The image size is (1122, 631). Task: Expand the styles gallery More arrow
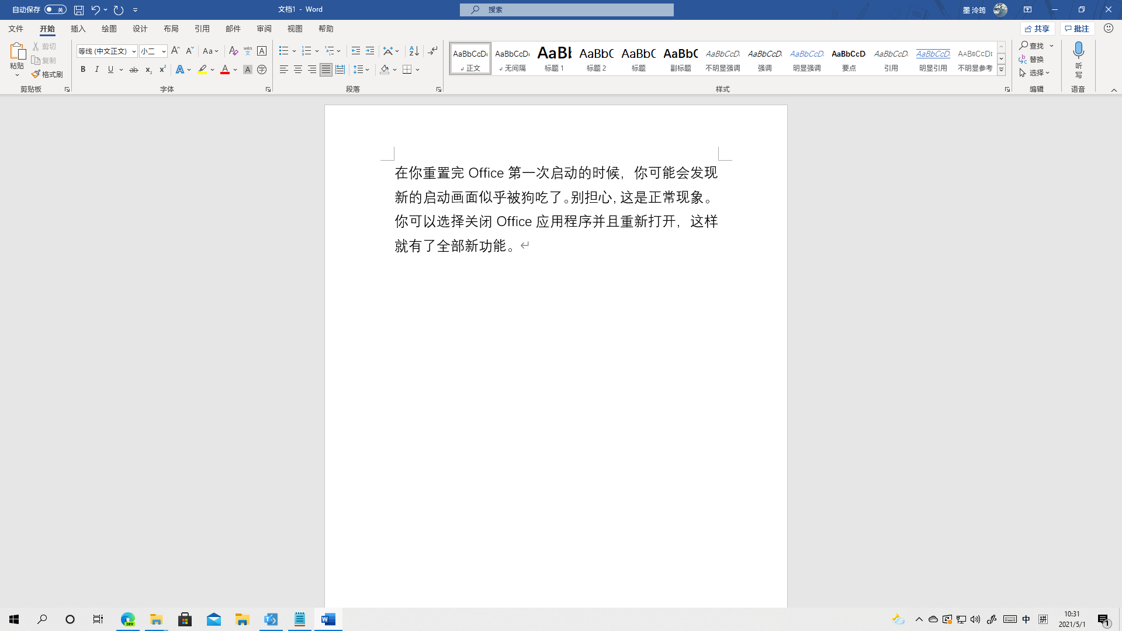(x=1001, y=70)
